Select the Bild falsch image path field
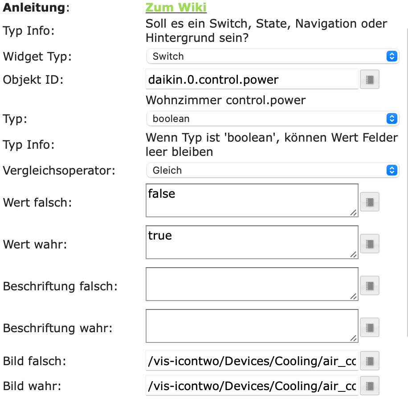 pos(252,361)
